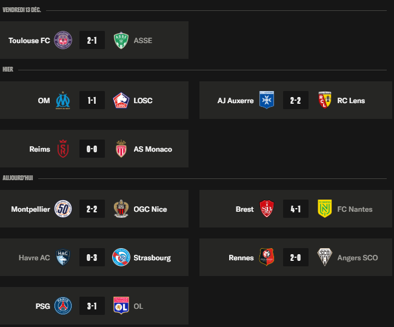The width and height of the screenshot is (394, 327).
Task: Click the Stade Brestois crest
Action: 266,209
